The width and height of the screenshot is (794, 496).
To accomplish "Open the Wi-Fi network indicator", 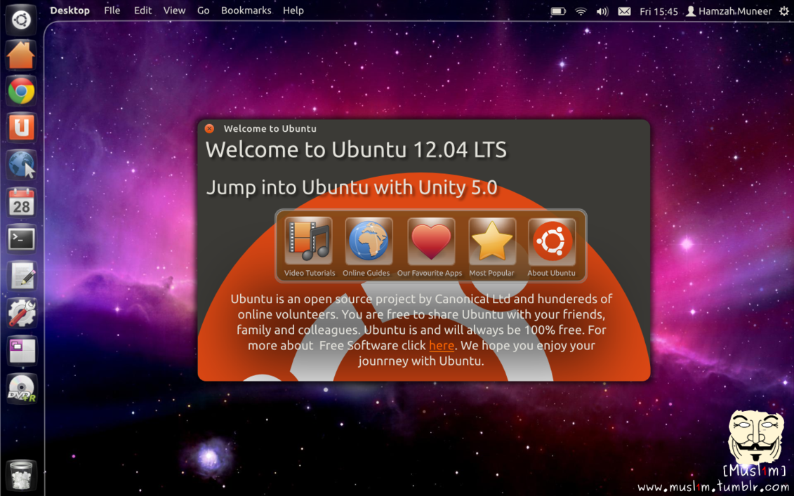I will 581,11.
